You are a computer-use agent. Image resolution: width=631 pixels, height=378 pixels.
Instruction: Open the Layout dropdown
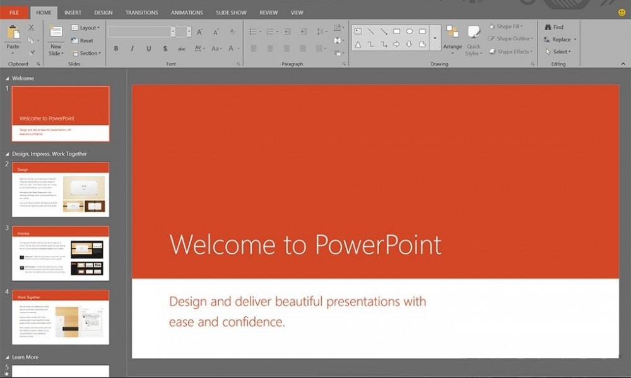tap(86, 28)
